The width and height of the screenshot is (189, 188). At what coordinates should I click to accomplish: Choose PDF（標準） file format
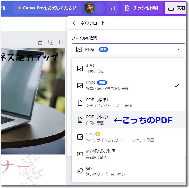pos(128,103)
